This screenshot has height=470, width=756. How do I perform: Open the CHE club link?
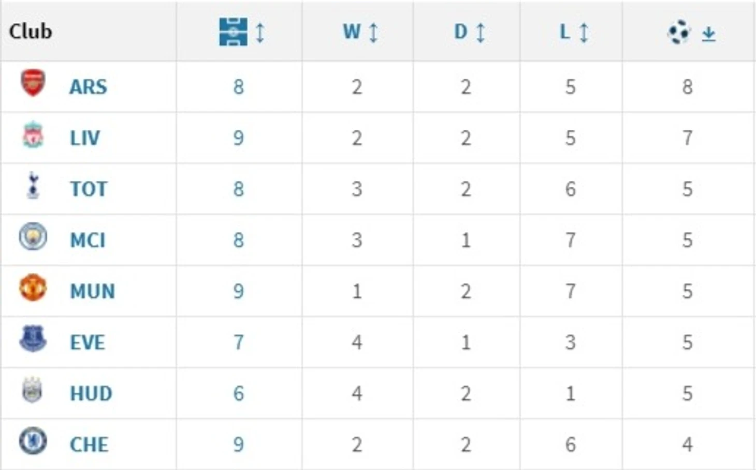(x=89, y=445)
